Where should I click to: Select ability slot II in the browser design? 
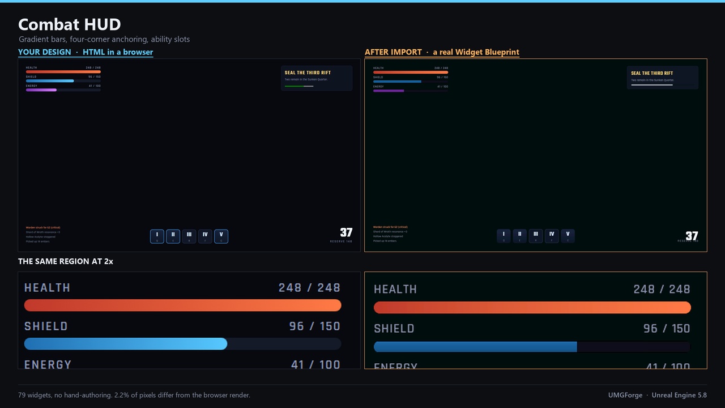[x=173, y=236]
